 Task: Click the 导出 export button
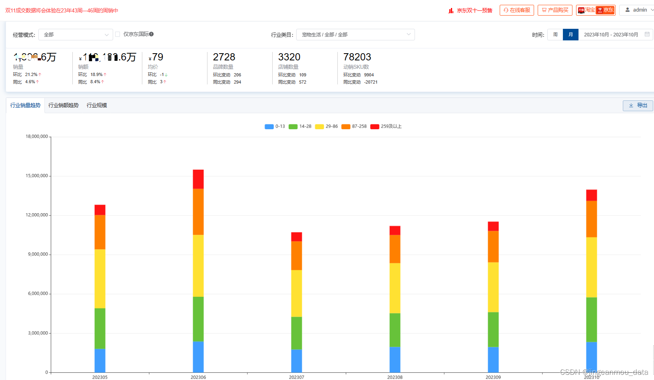point(638,106)
